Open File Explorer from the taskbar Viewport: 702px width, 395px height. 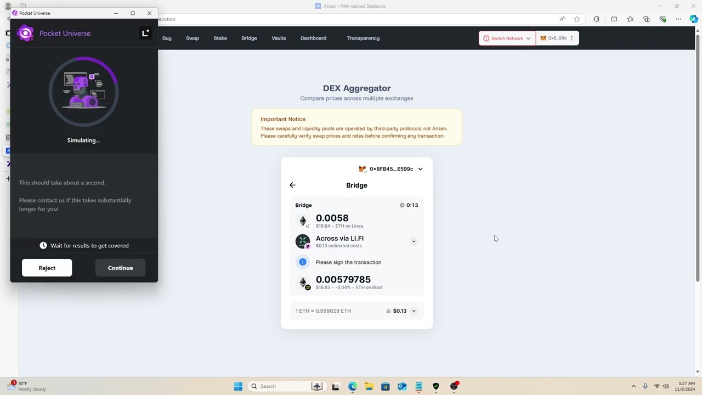(x=369, y=386)
